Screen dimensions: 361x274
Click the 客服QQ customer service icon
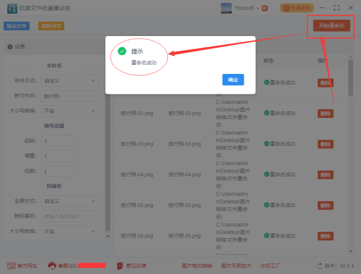pos(52,266)
